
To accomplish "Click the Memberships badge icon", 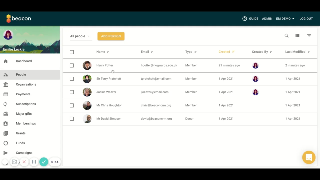I will [6, 123].
